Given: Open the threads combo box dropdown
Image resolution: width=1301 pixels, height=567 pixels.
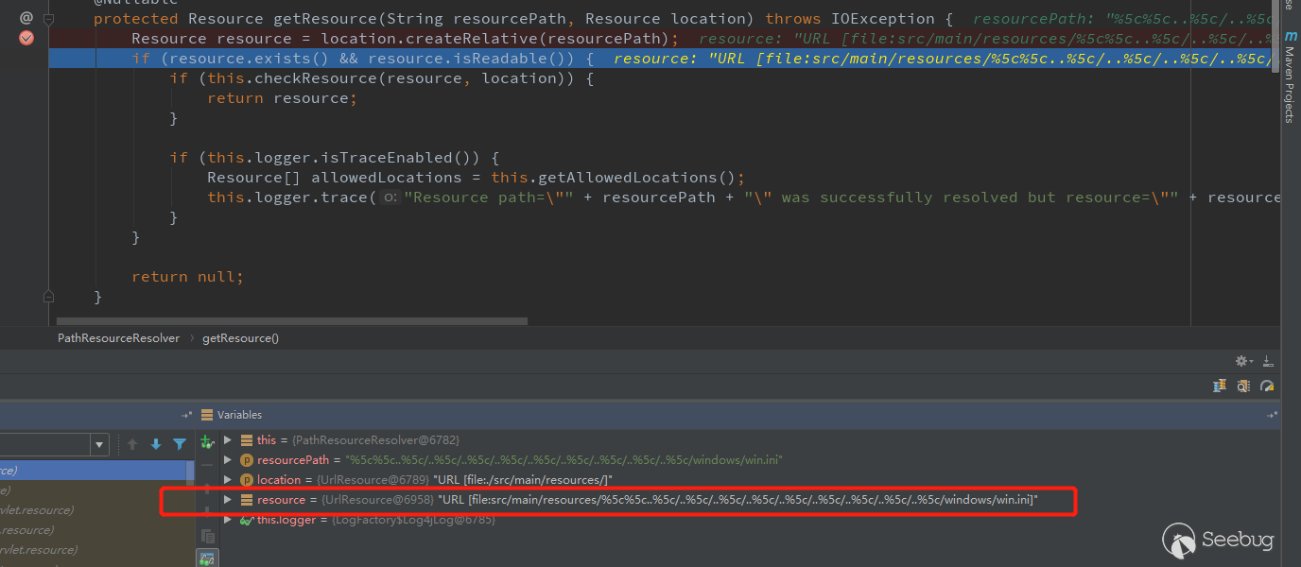Looking at the screenshot, I should 98,444.
